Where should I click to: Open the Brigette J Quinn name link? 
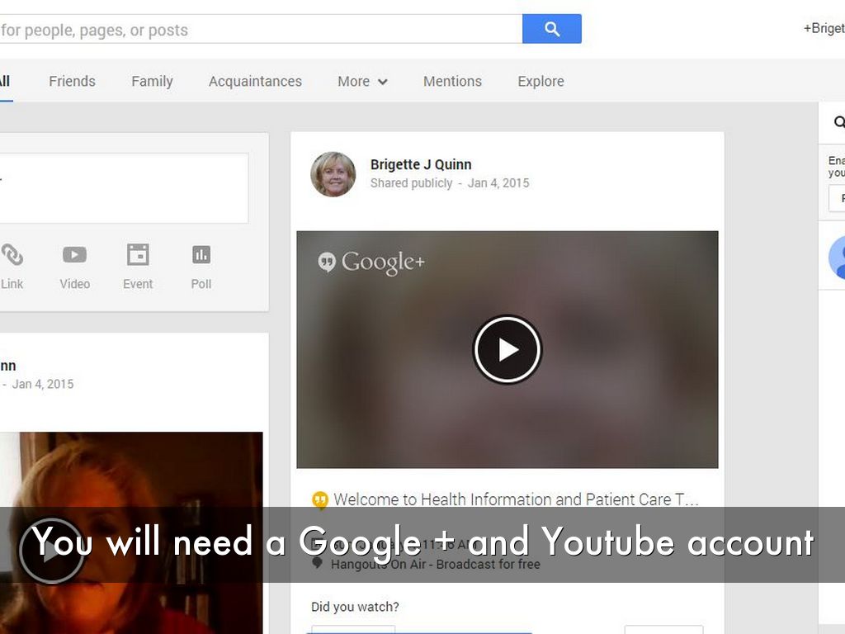[x=421, y=164]
